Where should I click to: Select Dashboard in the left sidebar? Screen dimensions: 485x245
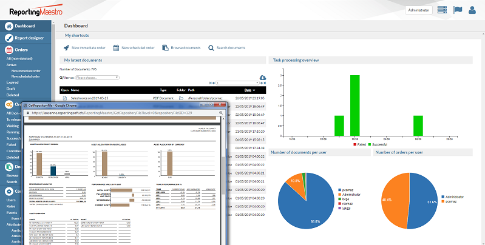click(24, 26)
